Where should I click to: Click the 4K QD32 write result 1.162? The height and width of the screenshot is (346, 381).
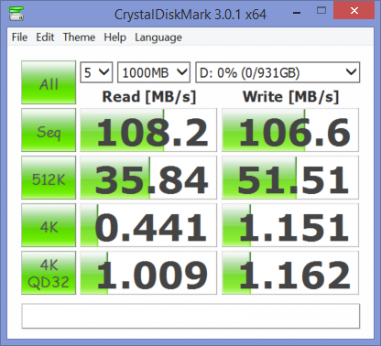tap(290, 273)
